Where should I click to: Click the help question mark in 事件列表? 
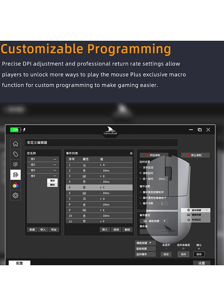tap(131, 153)
